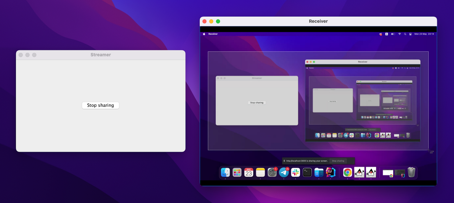Open Telegram from the dock
The height and width of the screenshot is (203, 454).
284,172
